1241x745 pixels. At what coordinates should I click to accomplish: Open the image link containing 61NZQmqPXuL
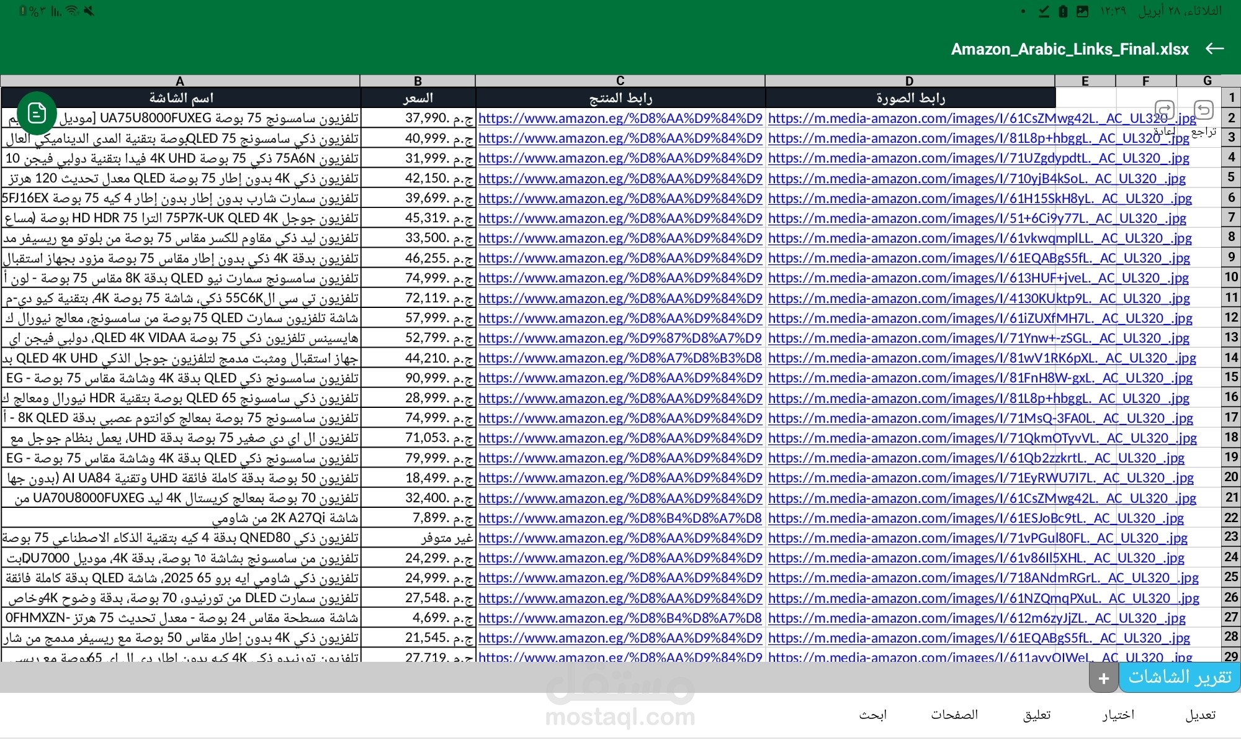tap(983, 598)
